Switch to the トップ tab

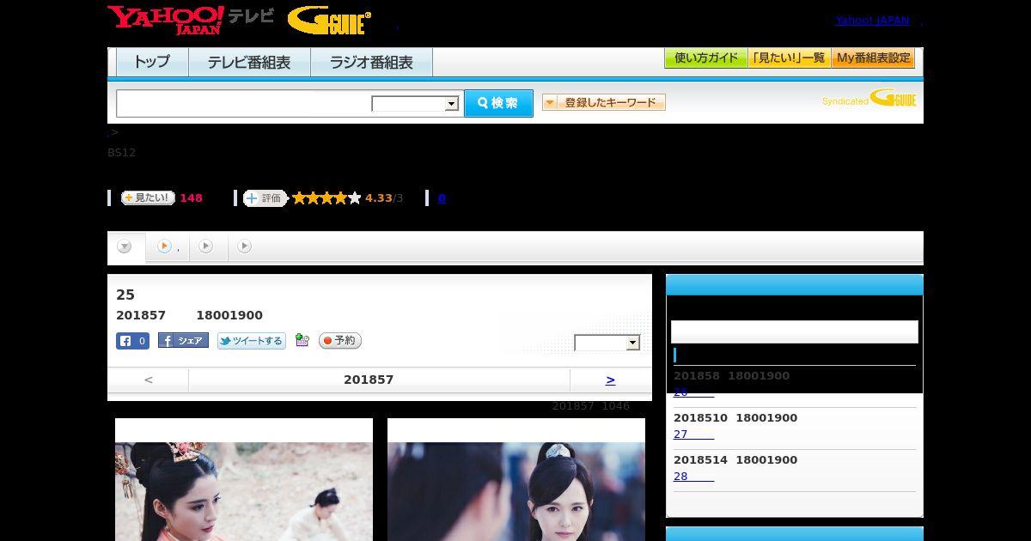[x=152, y=63]
